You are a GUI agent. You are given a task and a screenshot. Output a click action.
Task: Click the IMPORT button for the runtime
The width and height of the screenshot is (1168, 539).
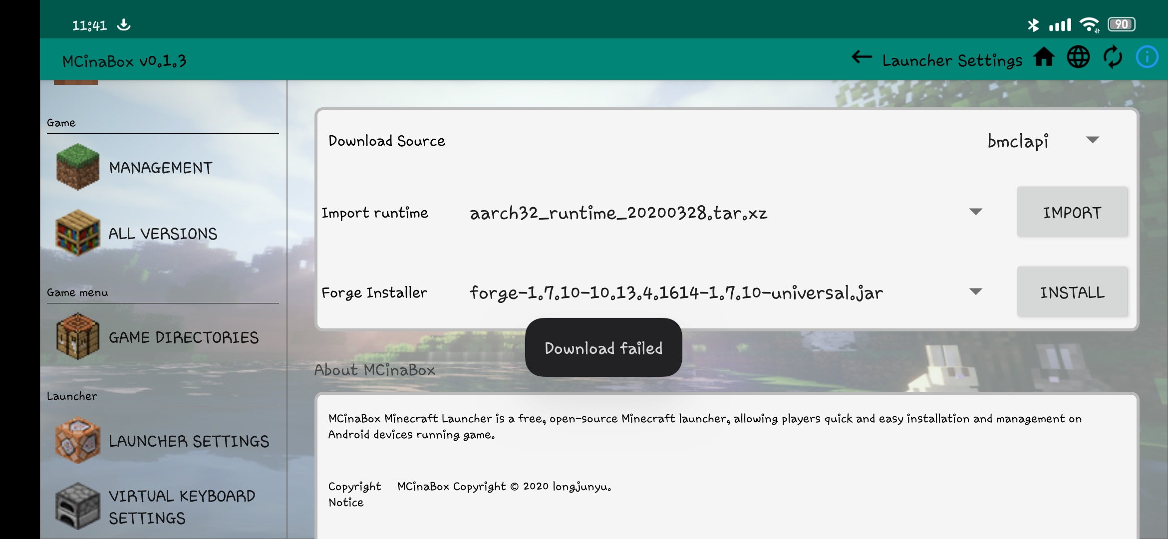[x=1072, y=212]
